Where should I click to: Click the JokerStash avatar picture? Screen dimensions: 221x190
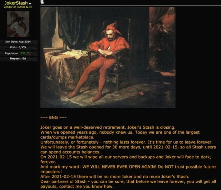tap(18, 24)
